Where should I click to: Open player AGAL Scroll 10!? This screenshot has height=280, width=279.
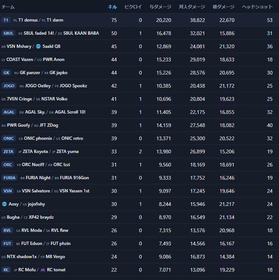pos(70,112)
